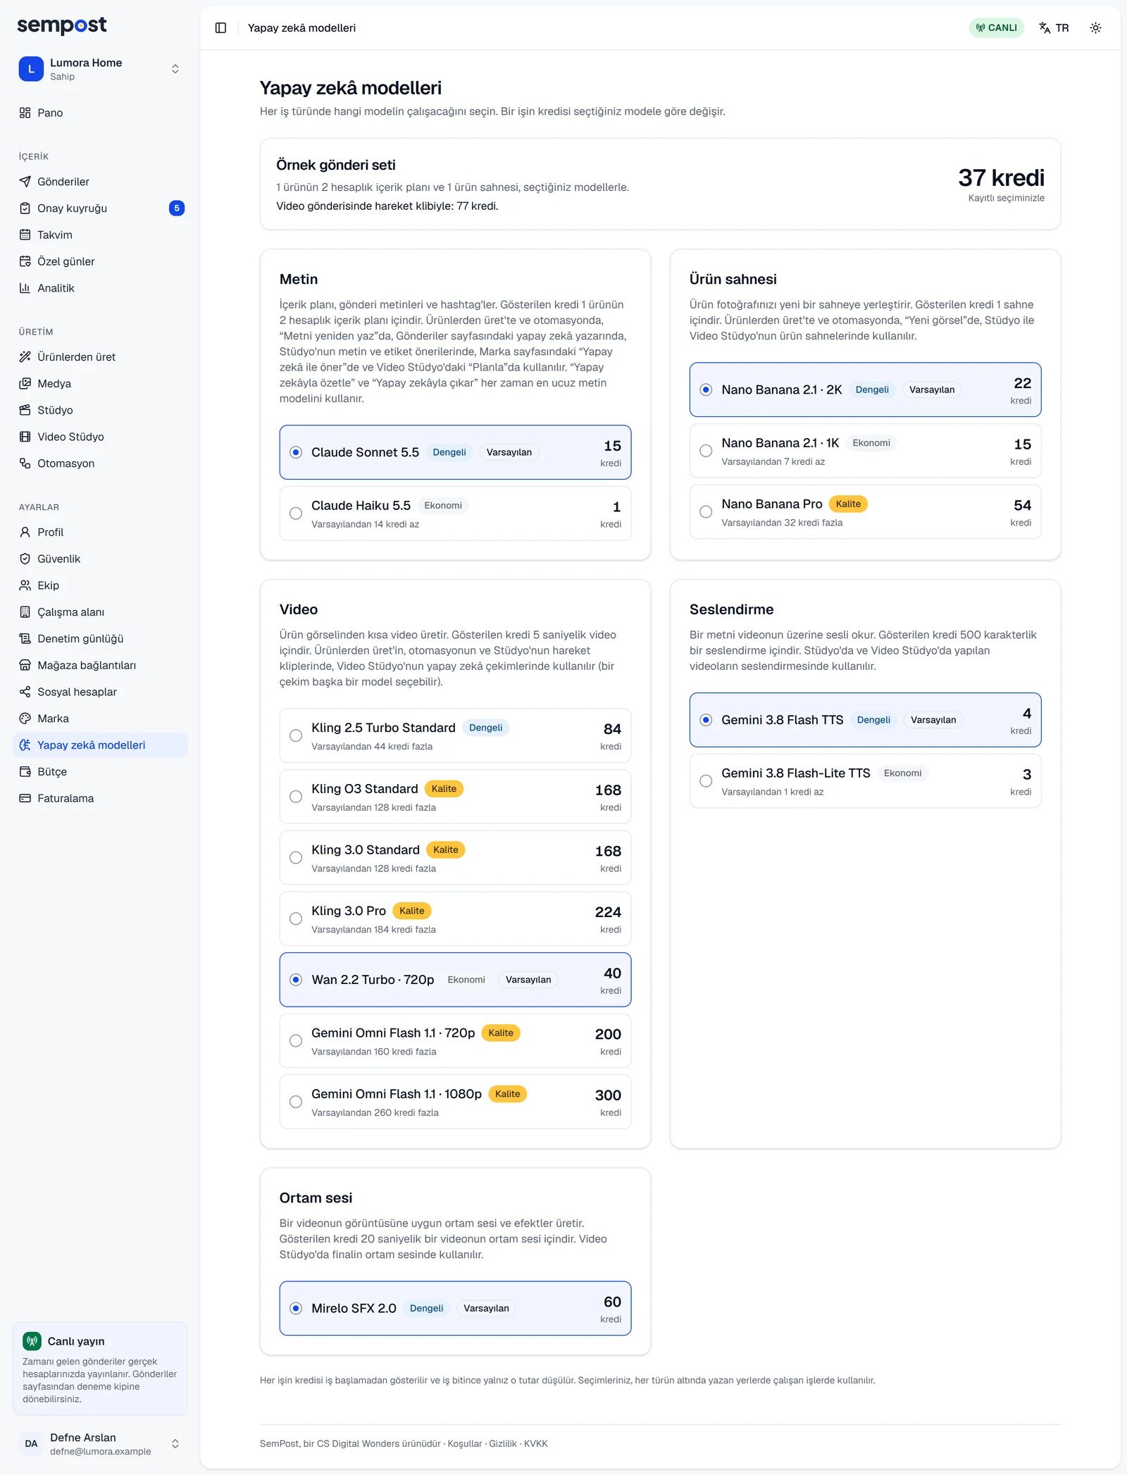Click the '37 kredi' total
The height and width of the screenshot is (1475, 1127).
[1001, 178]
